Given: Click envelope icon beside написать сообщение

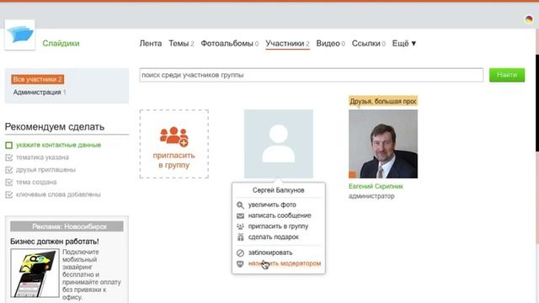Looking at the screenshot, I should [x=240, y=215].
